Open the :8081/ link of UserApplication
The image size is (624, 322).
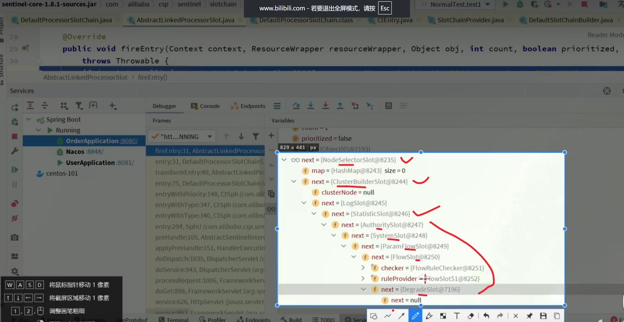[x=125, y=163]
